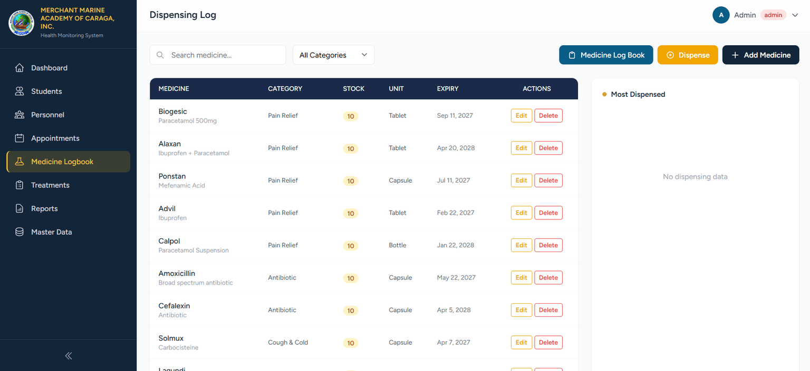Delete the Amoxicillin entry

[548, 278]
